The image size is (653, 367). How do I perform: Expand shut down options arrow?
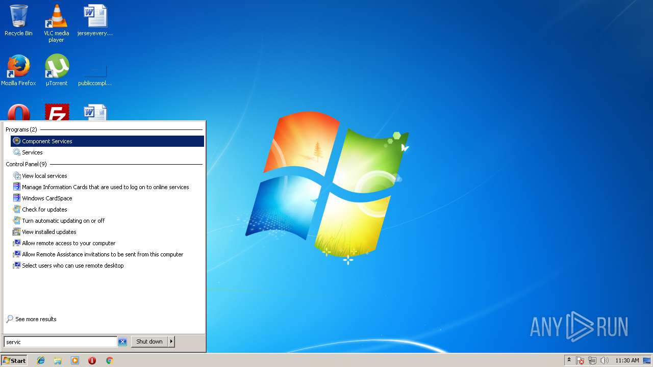click(x=171, y=342)
